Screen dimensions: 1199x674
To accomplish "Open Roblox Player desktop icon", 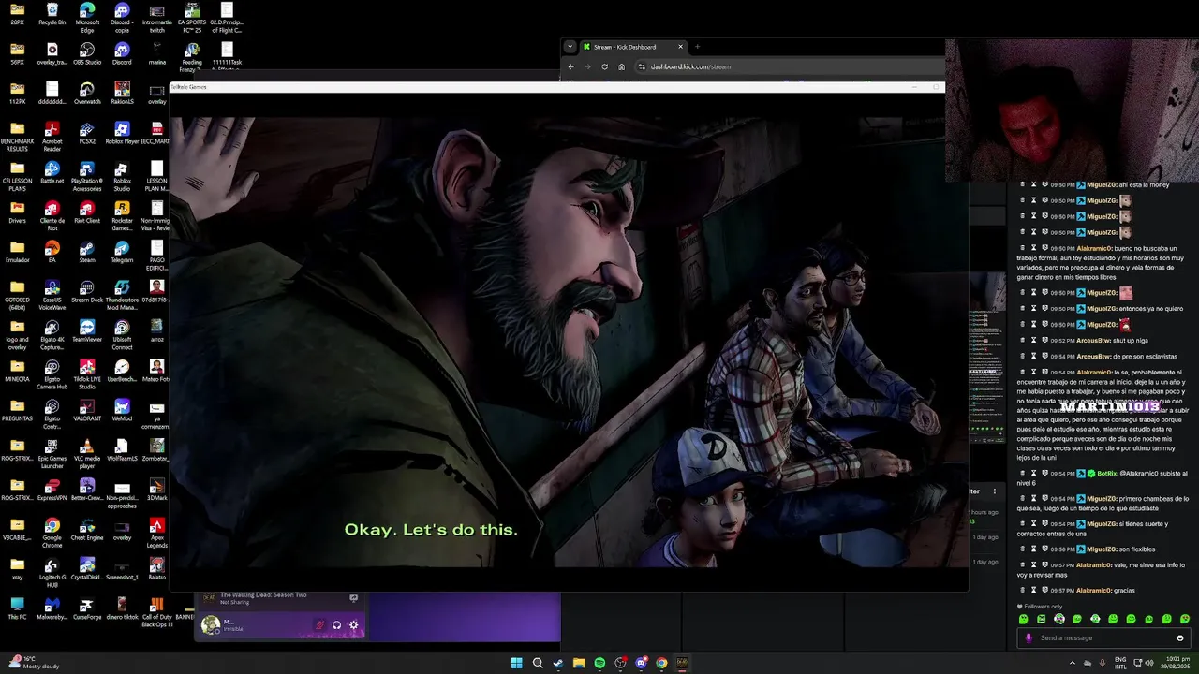I will pos(122,133).
